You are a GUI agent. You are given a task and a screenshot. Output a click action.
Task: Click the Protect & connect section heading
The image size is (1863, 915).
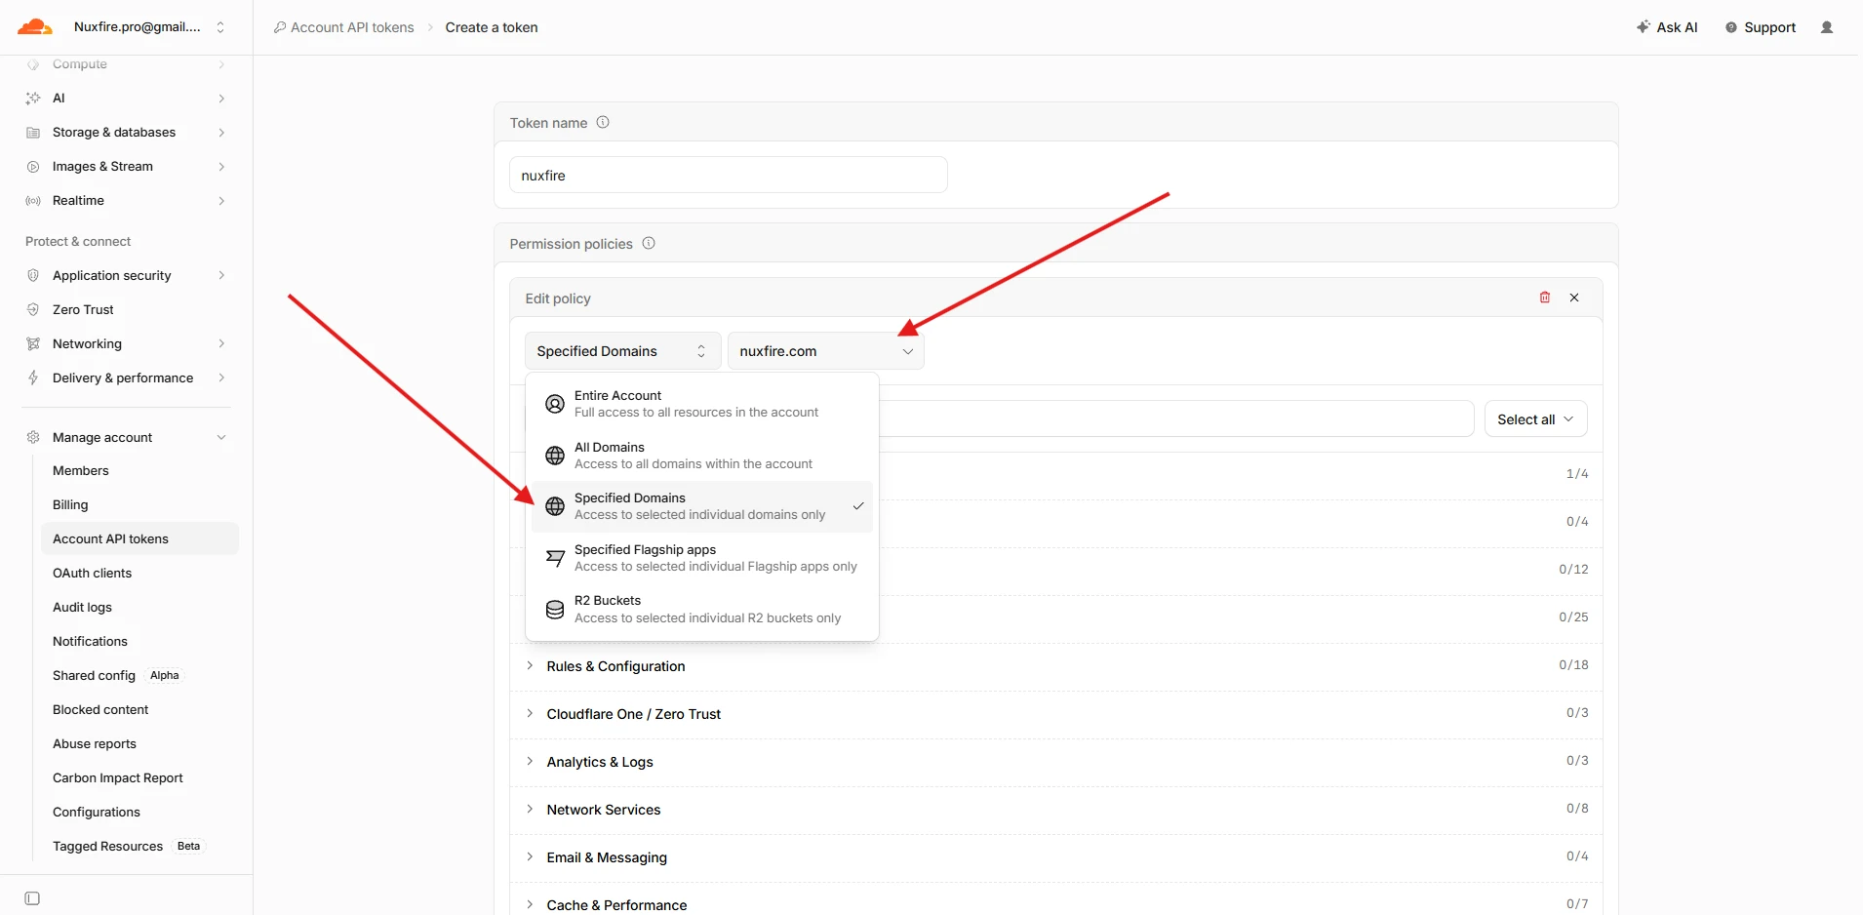(x=78, y=241)
